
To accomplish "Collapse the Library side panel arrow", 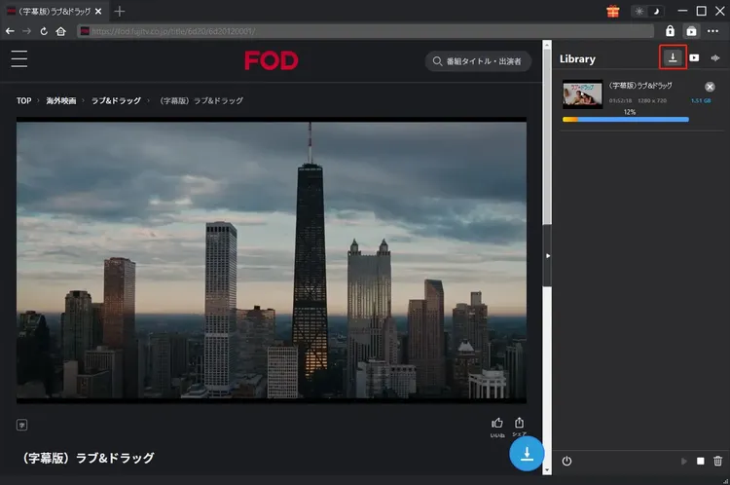I will 547,255.
